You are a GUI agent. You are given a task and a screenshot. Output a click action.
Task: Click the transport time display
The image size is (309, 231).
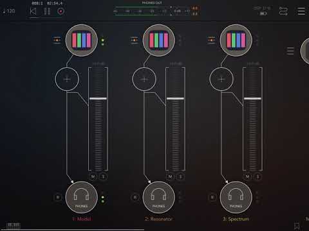(x=47, y=3)
